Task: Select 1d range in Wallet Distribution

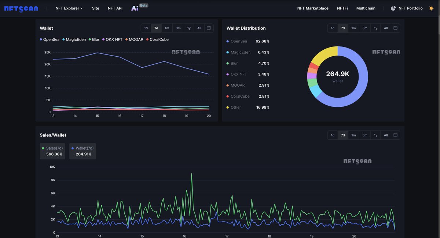Action: (x=333, y=28)
